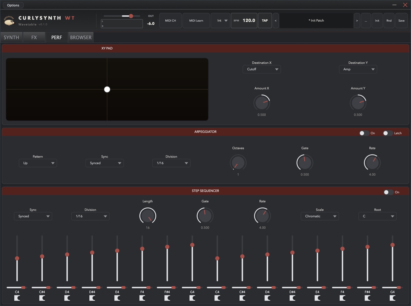Toggle the step 3 (D4) square icon

(x=67, y=298)
